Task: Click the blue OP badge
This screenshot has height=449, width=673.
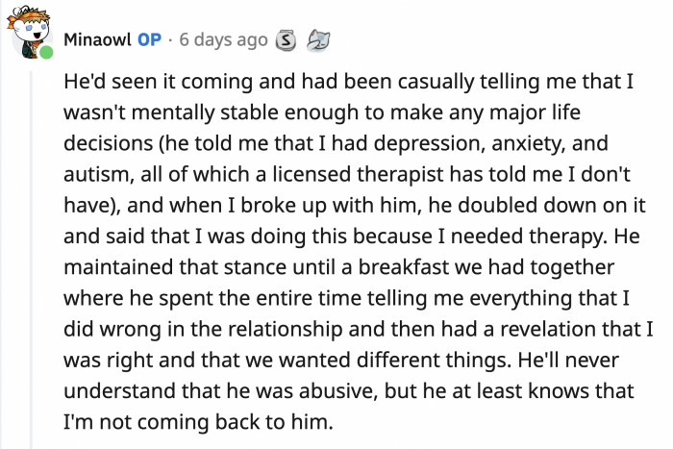Action: 149,40
